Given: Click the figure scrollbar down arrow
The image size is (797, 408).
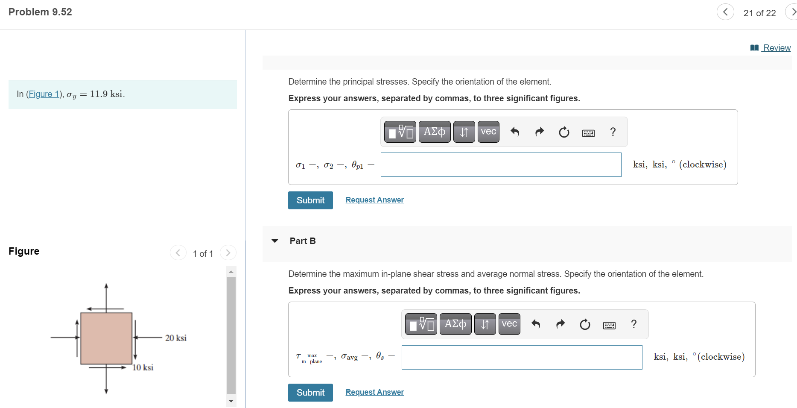Looking at the screenshot, I should coord(231,401).
